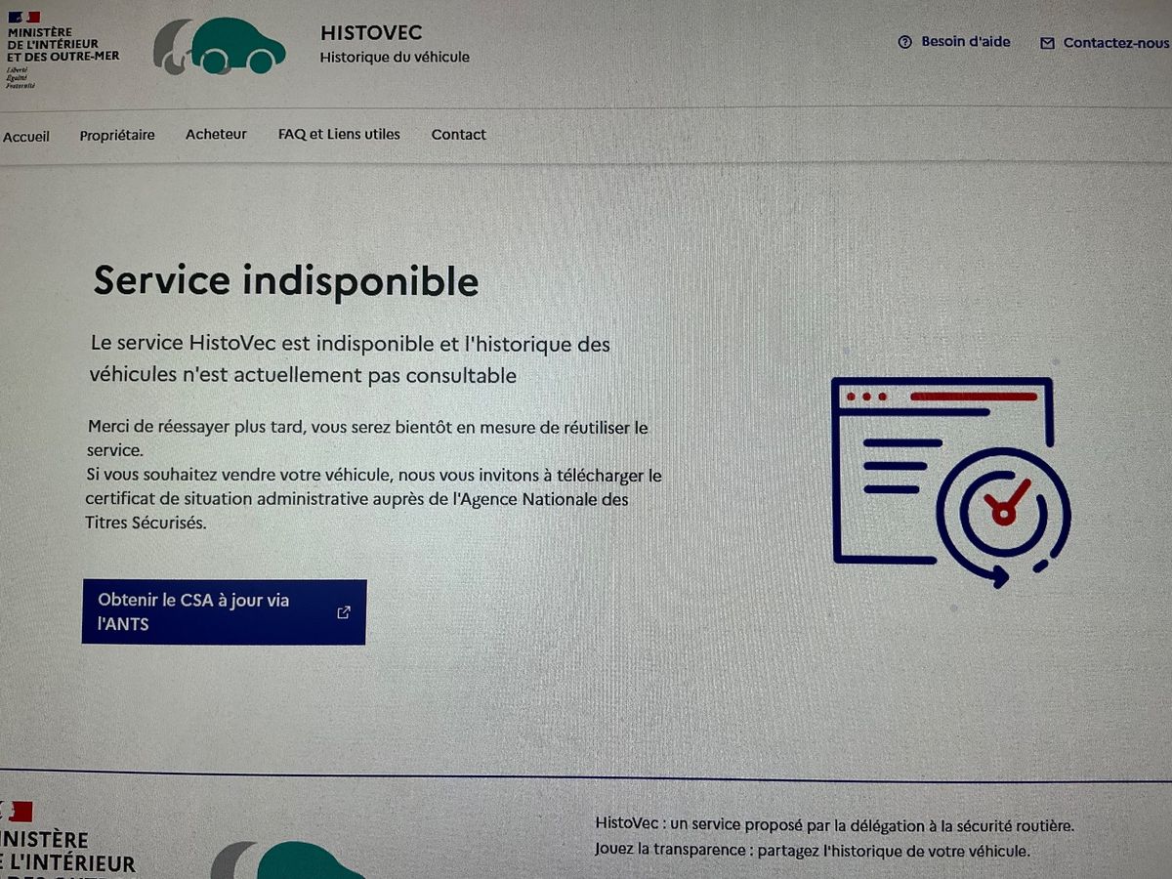Viewport: 1172px width, 879px height.
Task: Click the HISTOVEC site title
Action: point(371,33)
